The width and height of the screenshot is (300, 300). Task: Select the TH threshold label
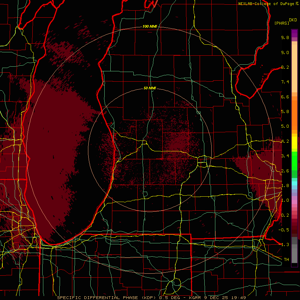pyautogui.click(x=286, y=259)
